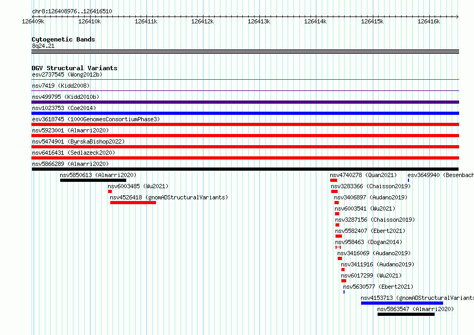Open the esv3618745 (1000GenomesConsortiumPhase3) label

pyautogui.click(x=96, y=119)
